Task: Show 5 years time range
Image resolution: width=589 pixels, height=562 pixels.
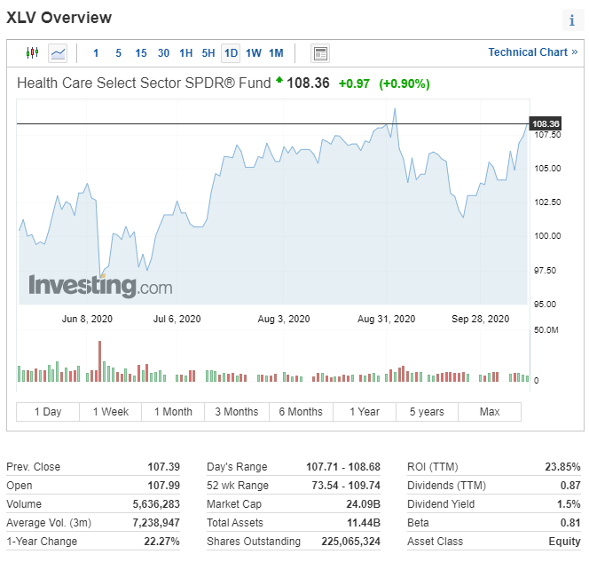Action: 427,412
